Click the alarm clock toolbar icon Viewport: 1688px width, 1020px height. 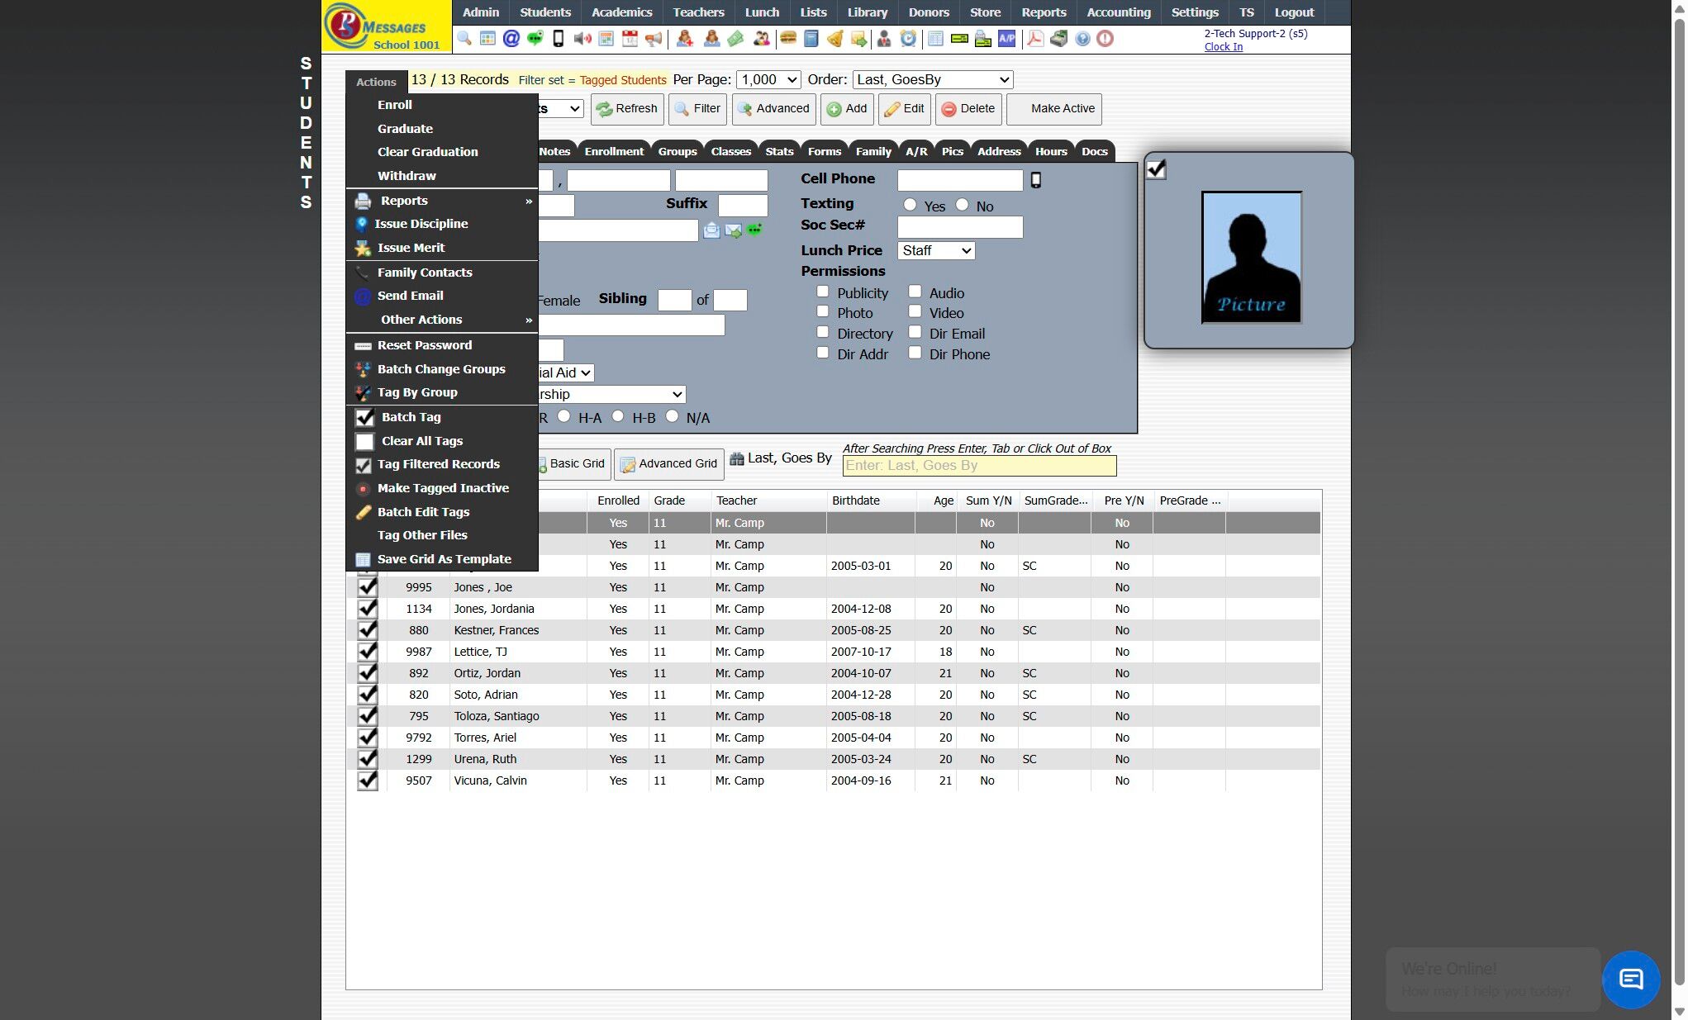(x=908, y=39)
